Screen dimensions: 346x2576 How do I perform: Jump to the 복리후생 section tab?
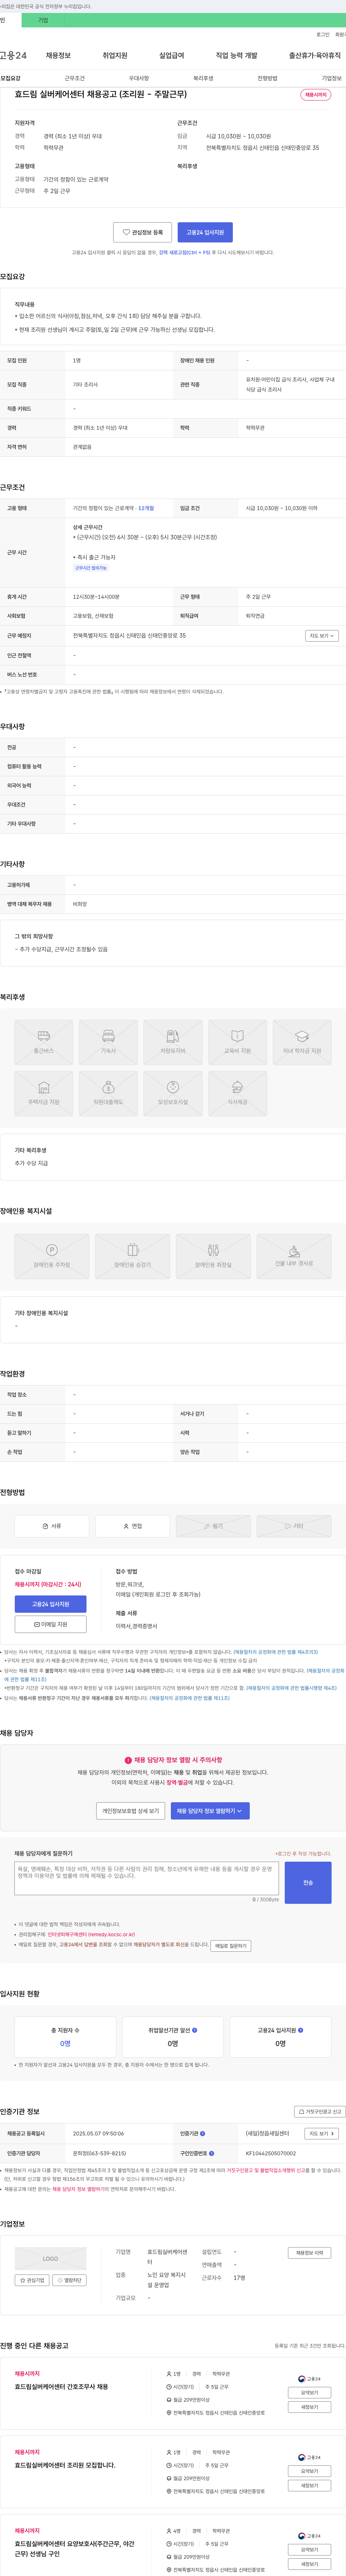(x=203, y=78)
